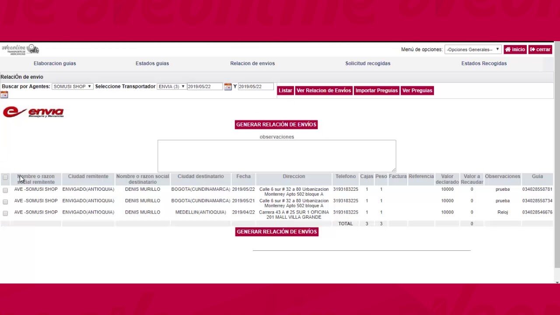This screenshot has height=315, width=560.
Task: Click the bottom GENERAR RELACIÓN DE ENVÍOS button
Action: coord(276,232)
